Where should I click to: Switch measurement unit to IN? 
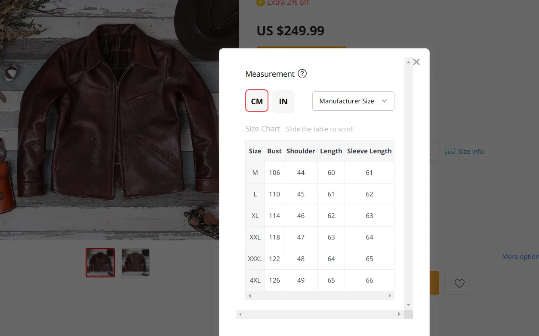283,101
